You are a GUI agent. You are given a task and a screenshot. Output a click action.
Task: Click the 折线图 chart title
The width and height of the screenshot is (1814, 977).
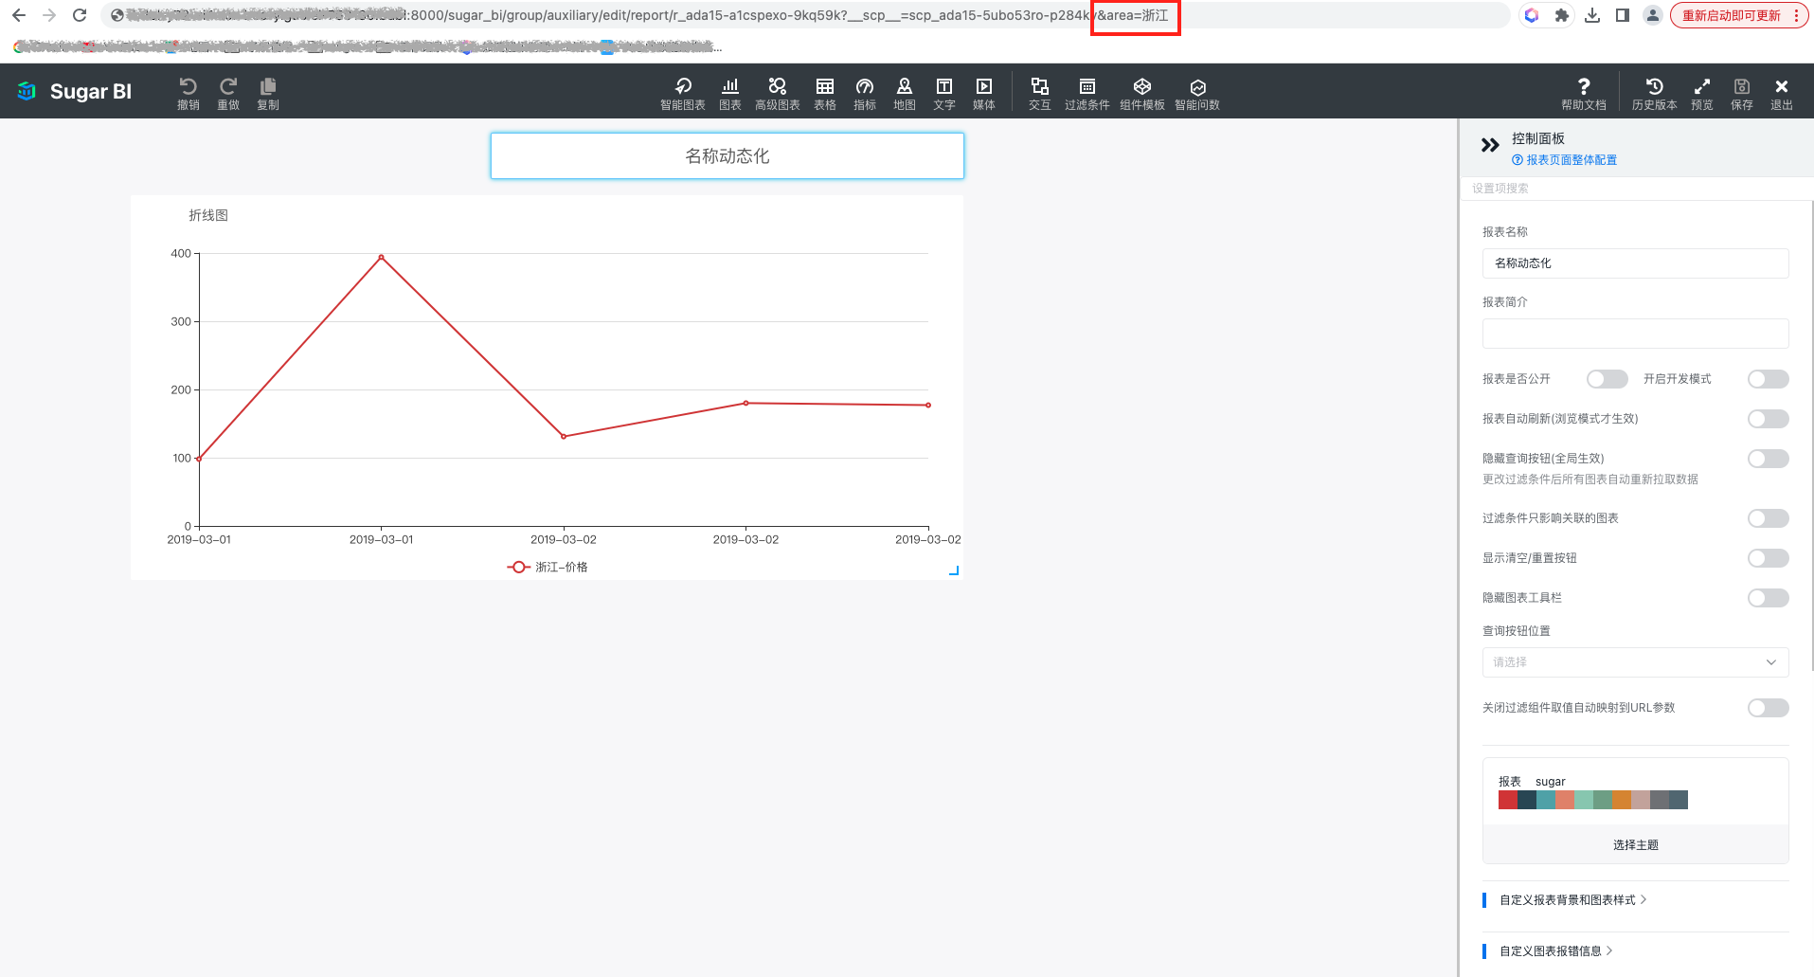pos(208,215)
